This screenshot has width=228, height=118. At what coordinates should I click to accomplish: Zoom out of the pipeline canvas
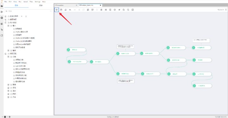click(x=128, y=10)
